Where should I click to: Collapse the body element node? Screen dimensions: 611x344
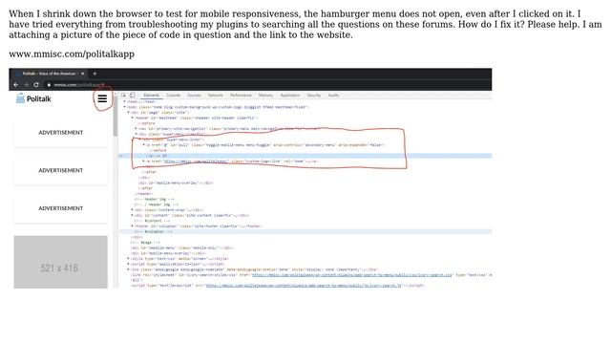click(x=125, y=107)
